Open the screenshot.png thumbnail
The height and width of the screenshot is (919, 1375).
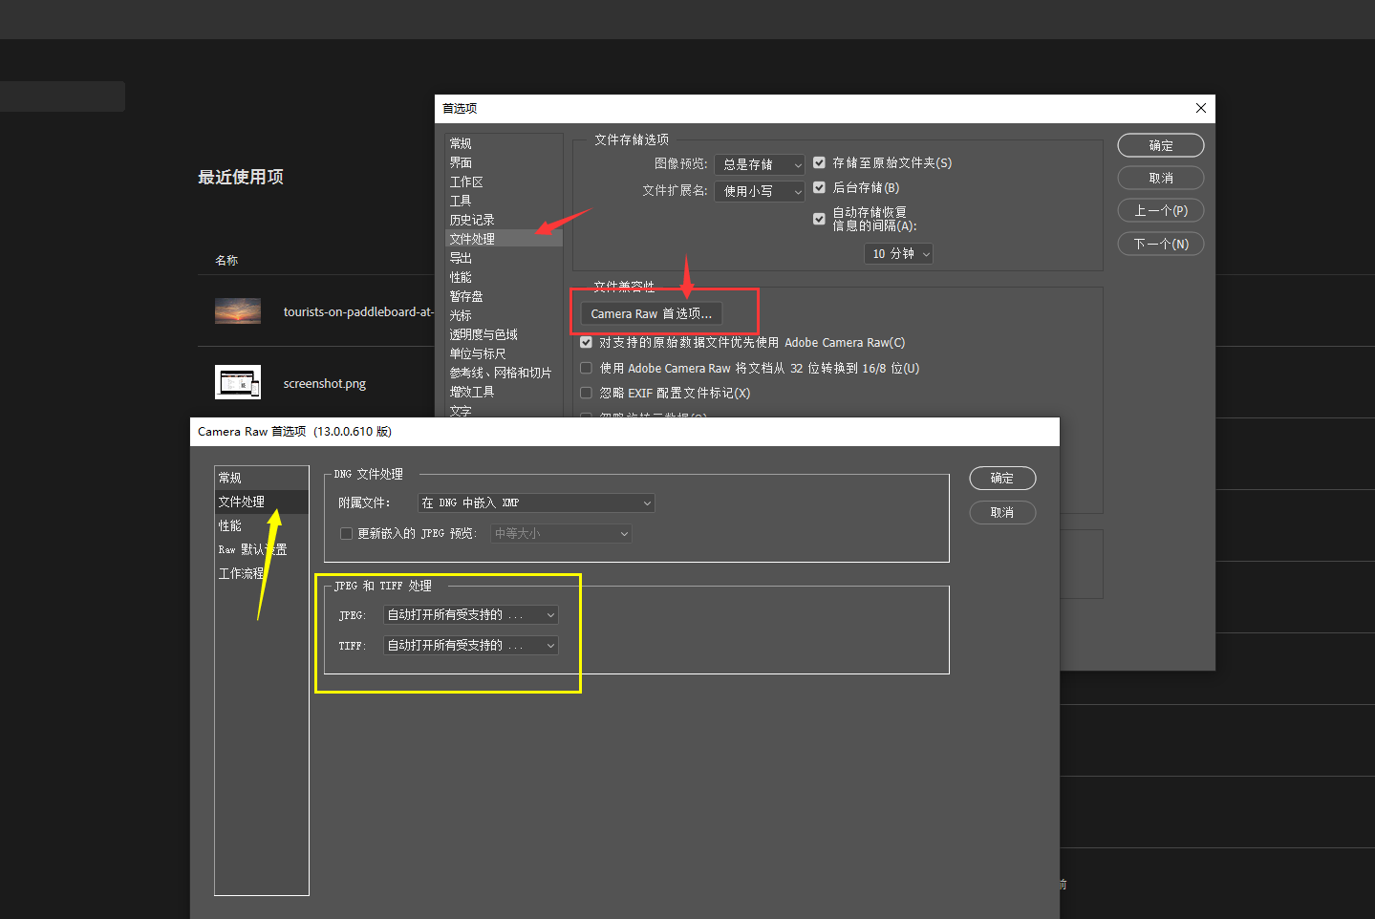point(238,382)
